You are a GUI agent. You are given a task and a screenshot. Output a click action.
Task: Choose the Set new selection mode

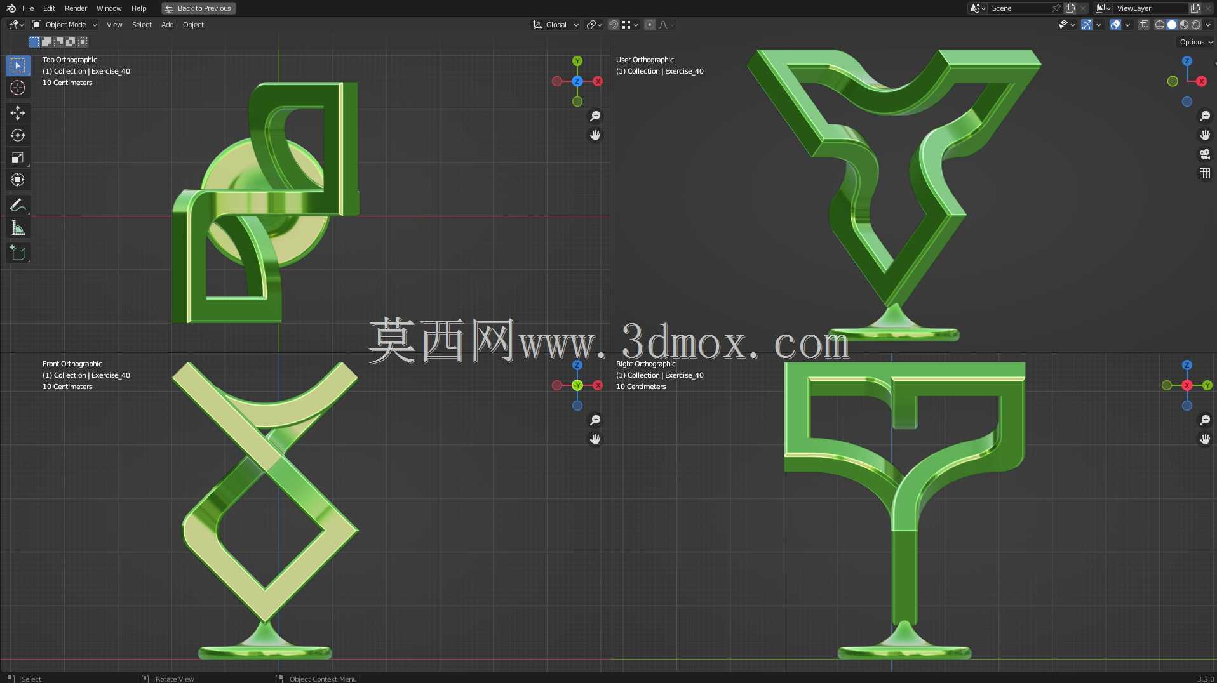[34, 42]
